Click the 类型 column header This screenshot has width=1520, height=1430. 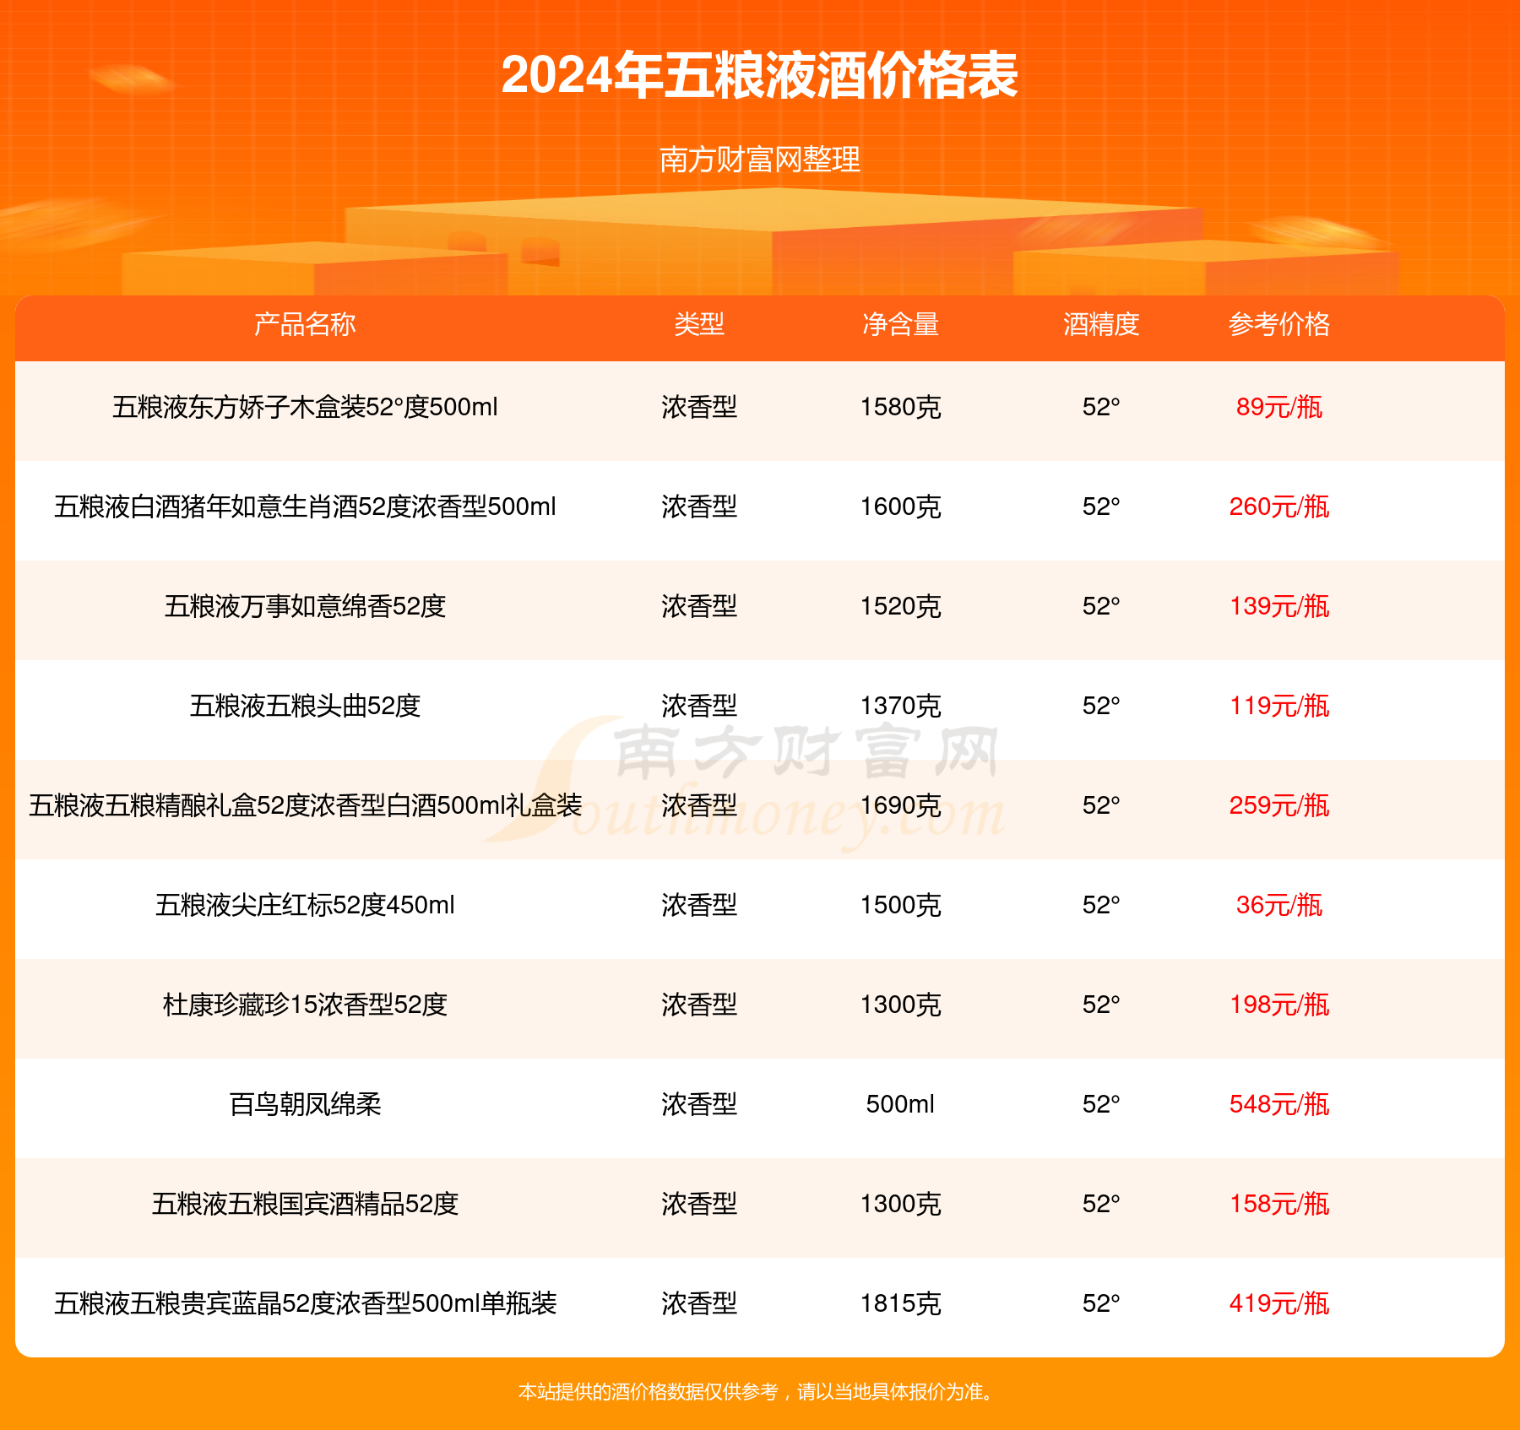click(x=699, y=324)
